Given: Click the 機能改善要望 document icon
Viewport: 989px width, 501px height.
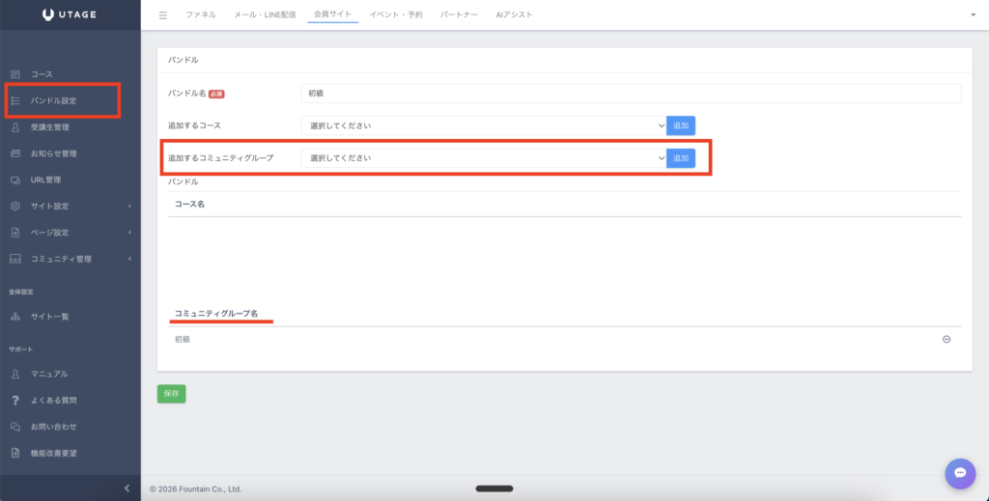Looking at the screenshot, I should 15,453.
